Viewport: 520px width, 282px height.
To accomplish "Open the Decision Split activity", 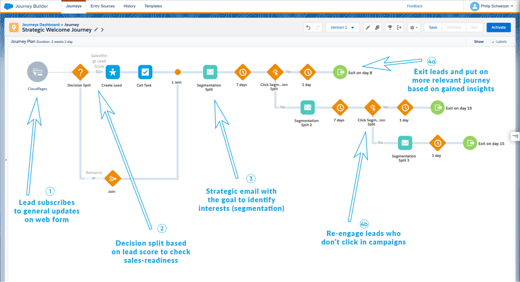I will click(x=80, y=72).
